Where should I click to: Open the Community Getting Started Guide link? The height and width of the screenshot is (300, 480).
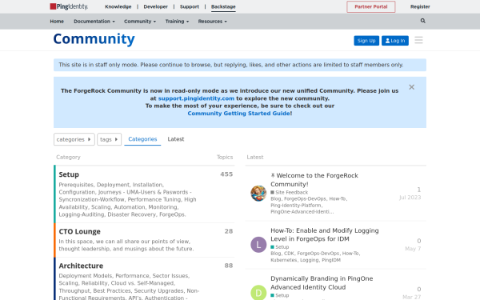(238, 114)
